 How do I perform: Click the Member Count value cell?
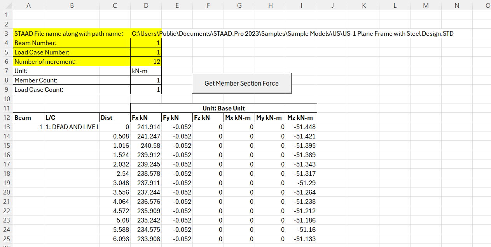click(146, 80)
